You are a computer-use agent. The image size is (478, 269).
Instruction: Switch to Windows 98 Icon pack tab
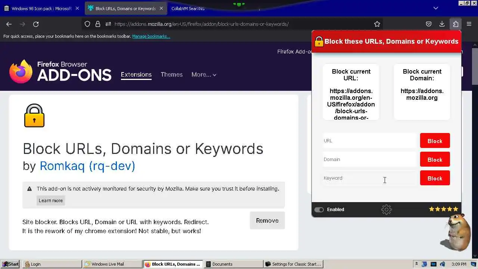41,8
